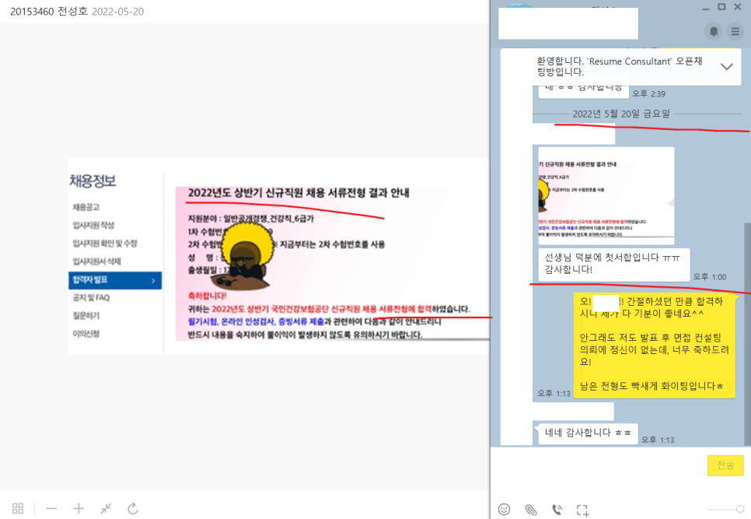The width and height of the screenshot is (751, 519).
Task: Open 질문하기 in the sidebar
Action: [86, 316]
